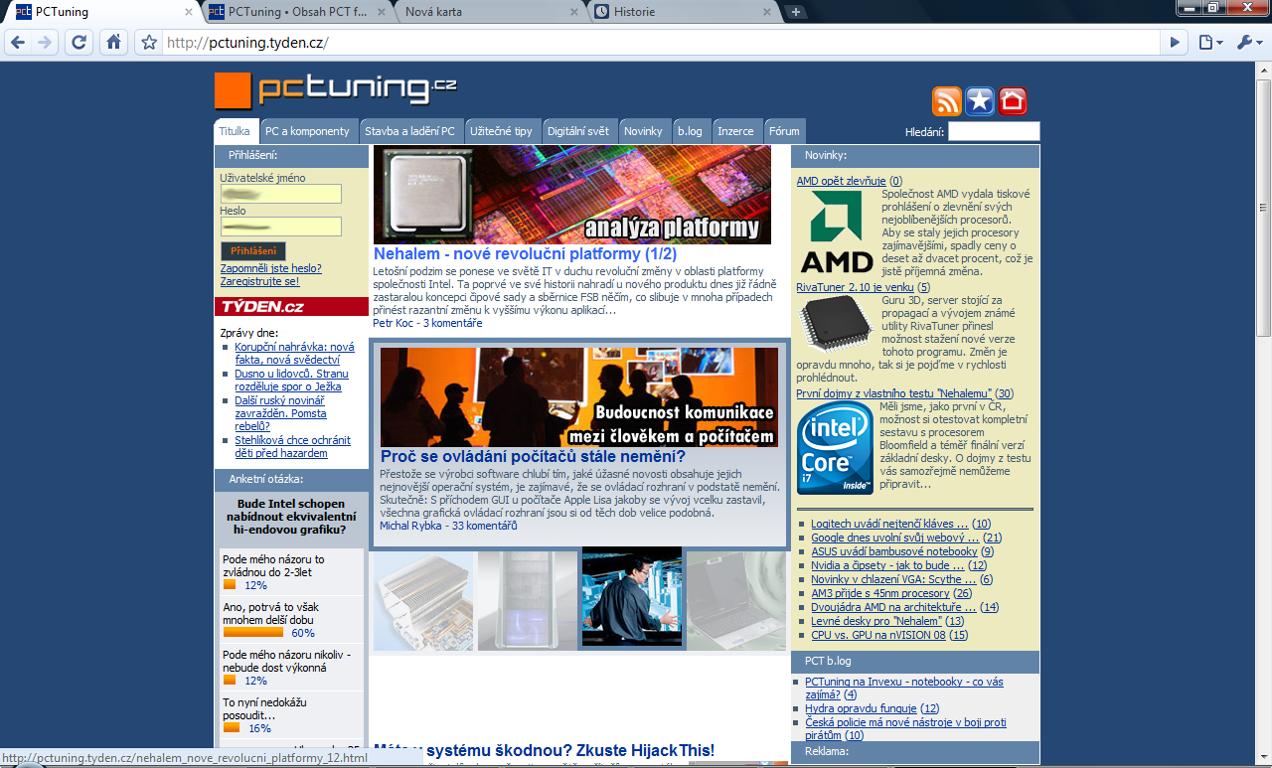Go forward with the browser forward arrow
Viewport: 1272px width, 768px height.
pos(44,42)
